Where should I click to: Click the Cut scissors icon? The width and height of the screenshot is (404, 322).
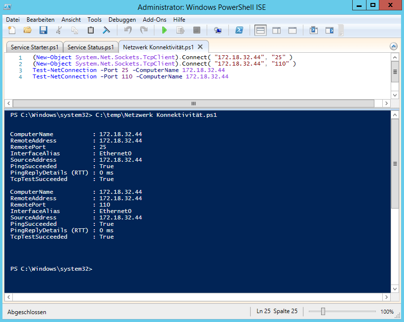tap(59, 31)
